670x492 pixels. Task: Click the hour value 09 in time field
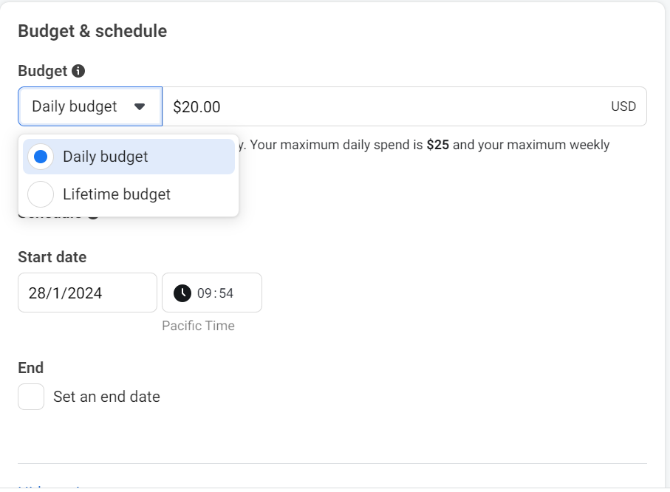click(205, 293)
